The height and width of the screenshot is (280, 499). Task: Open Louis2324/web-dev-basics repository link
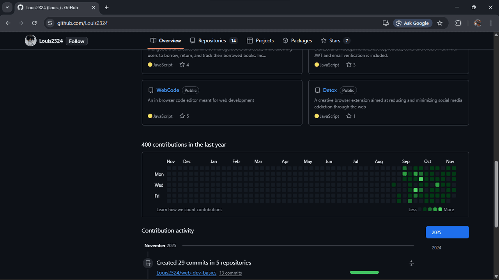click(x=186, y=273)
